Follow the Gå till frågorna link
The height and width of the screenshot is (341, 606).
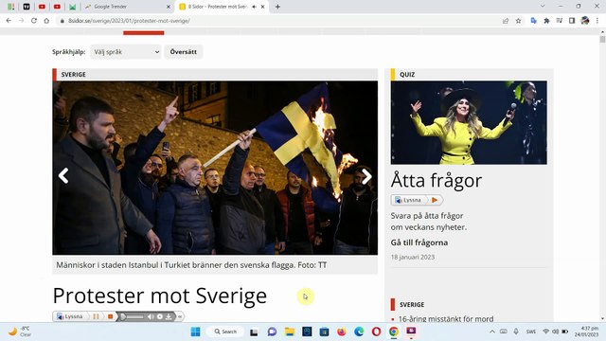419,242
